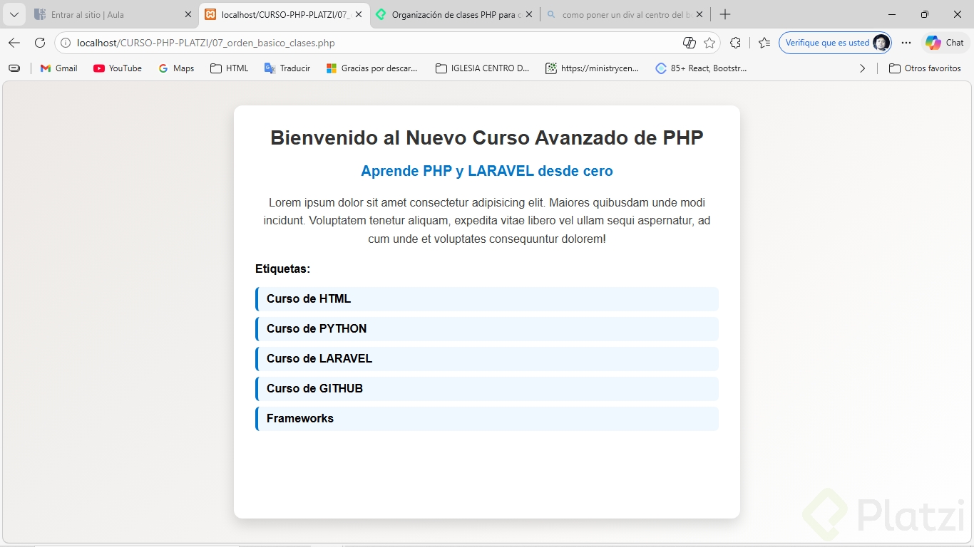The image size is (974, 547).
Task: Click the linked-pages icon in the address bar
Action: click(x=689, y=43)
